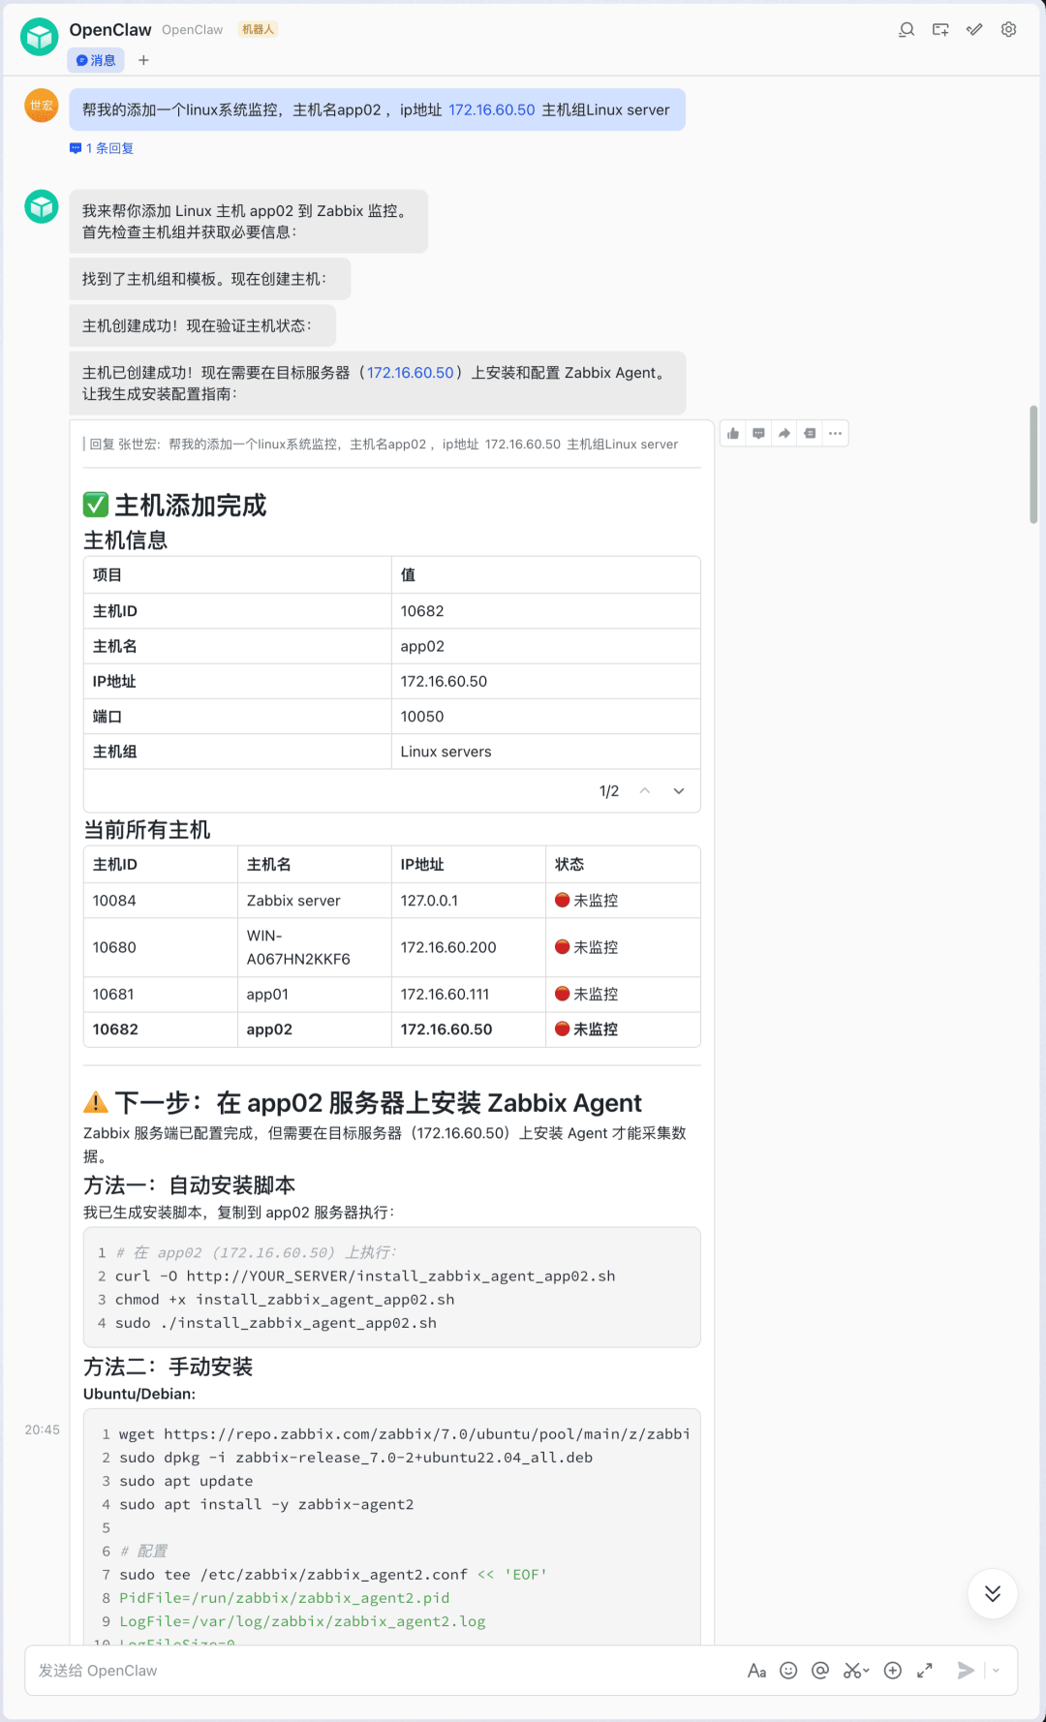The width and height of the screenshot is (1046, 1722).
Task: Click the port value 10050
Action: [x=422, y=717]
